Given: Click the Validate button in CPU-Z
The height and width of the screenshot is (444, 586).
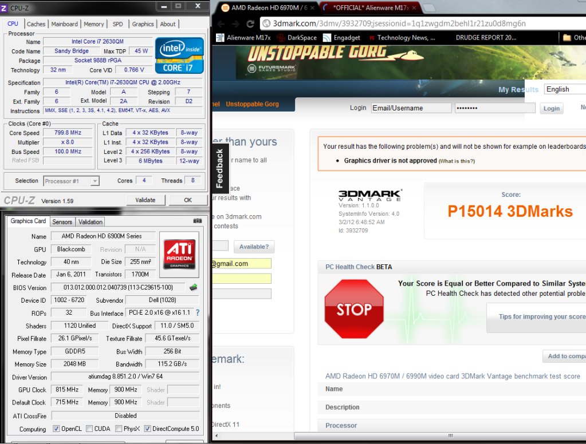Looking at the screenshot, I should pos(145,200).
